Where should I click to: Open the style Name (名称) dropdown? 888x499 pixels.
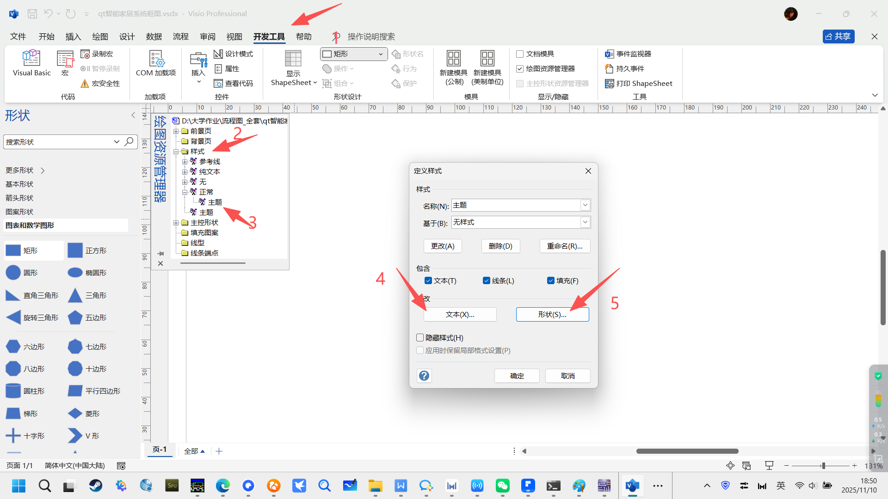(x=585, y=205)
